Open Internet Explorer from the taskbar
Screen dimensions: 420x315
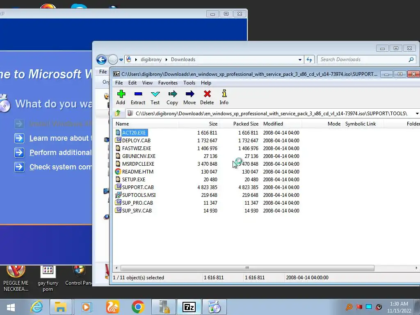pyautogui.click(x=37, y=307)
